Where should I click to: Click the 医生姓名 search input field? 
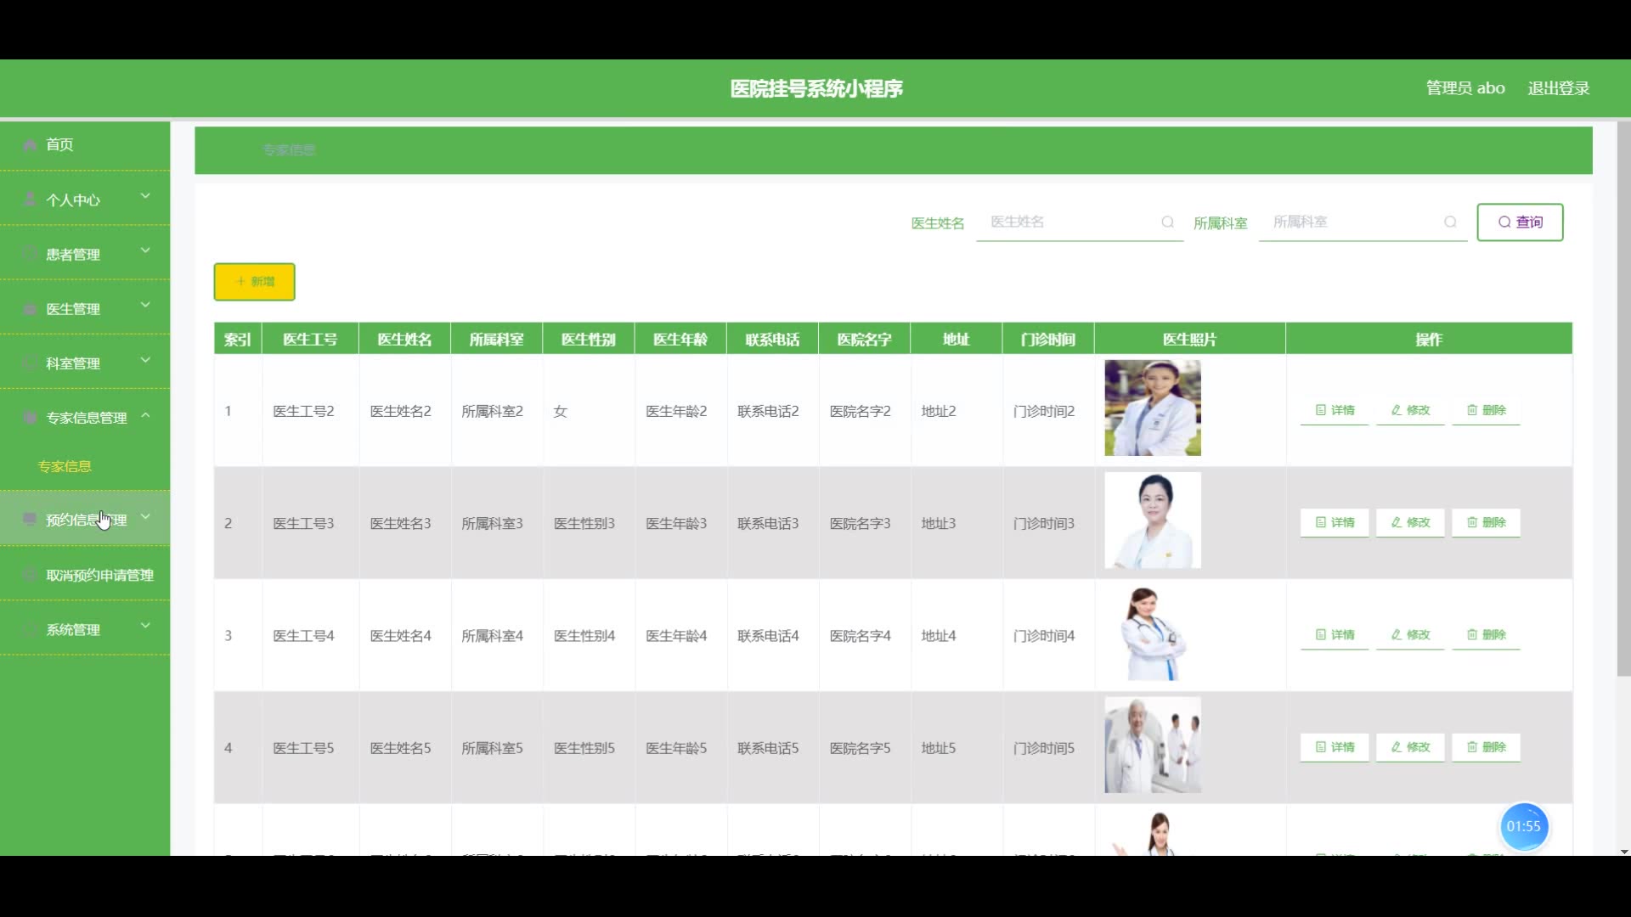pyautogui.click(x=1070, y=222)
